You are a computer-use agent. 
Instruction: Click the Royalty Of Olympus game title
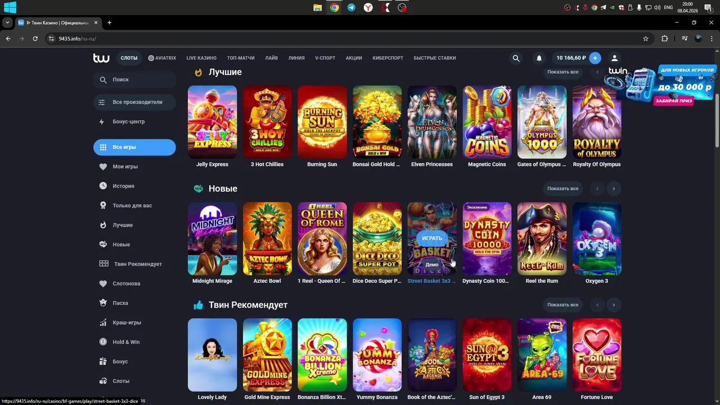click(x=597, y=164)
